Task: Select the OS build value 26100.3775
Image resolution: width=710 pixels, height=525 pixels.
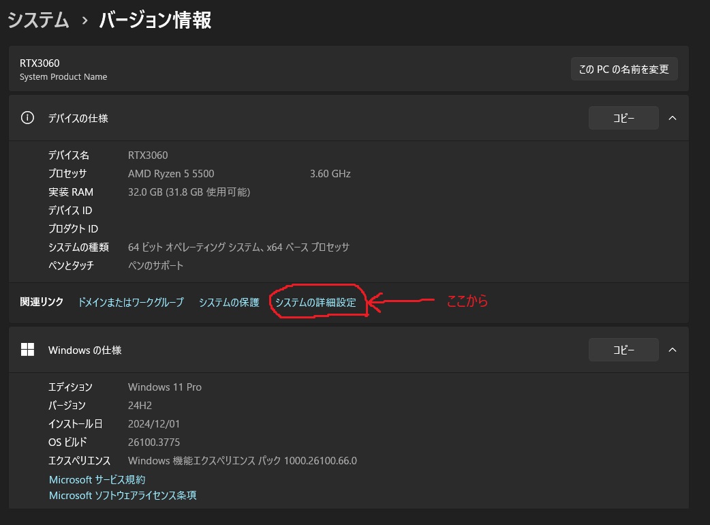Action: pos(154,442)
